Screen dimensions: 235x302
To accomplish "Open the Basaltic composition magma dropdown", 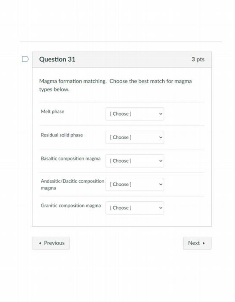I will pos(134,161).
